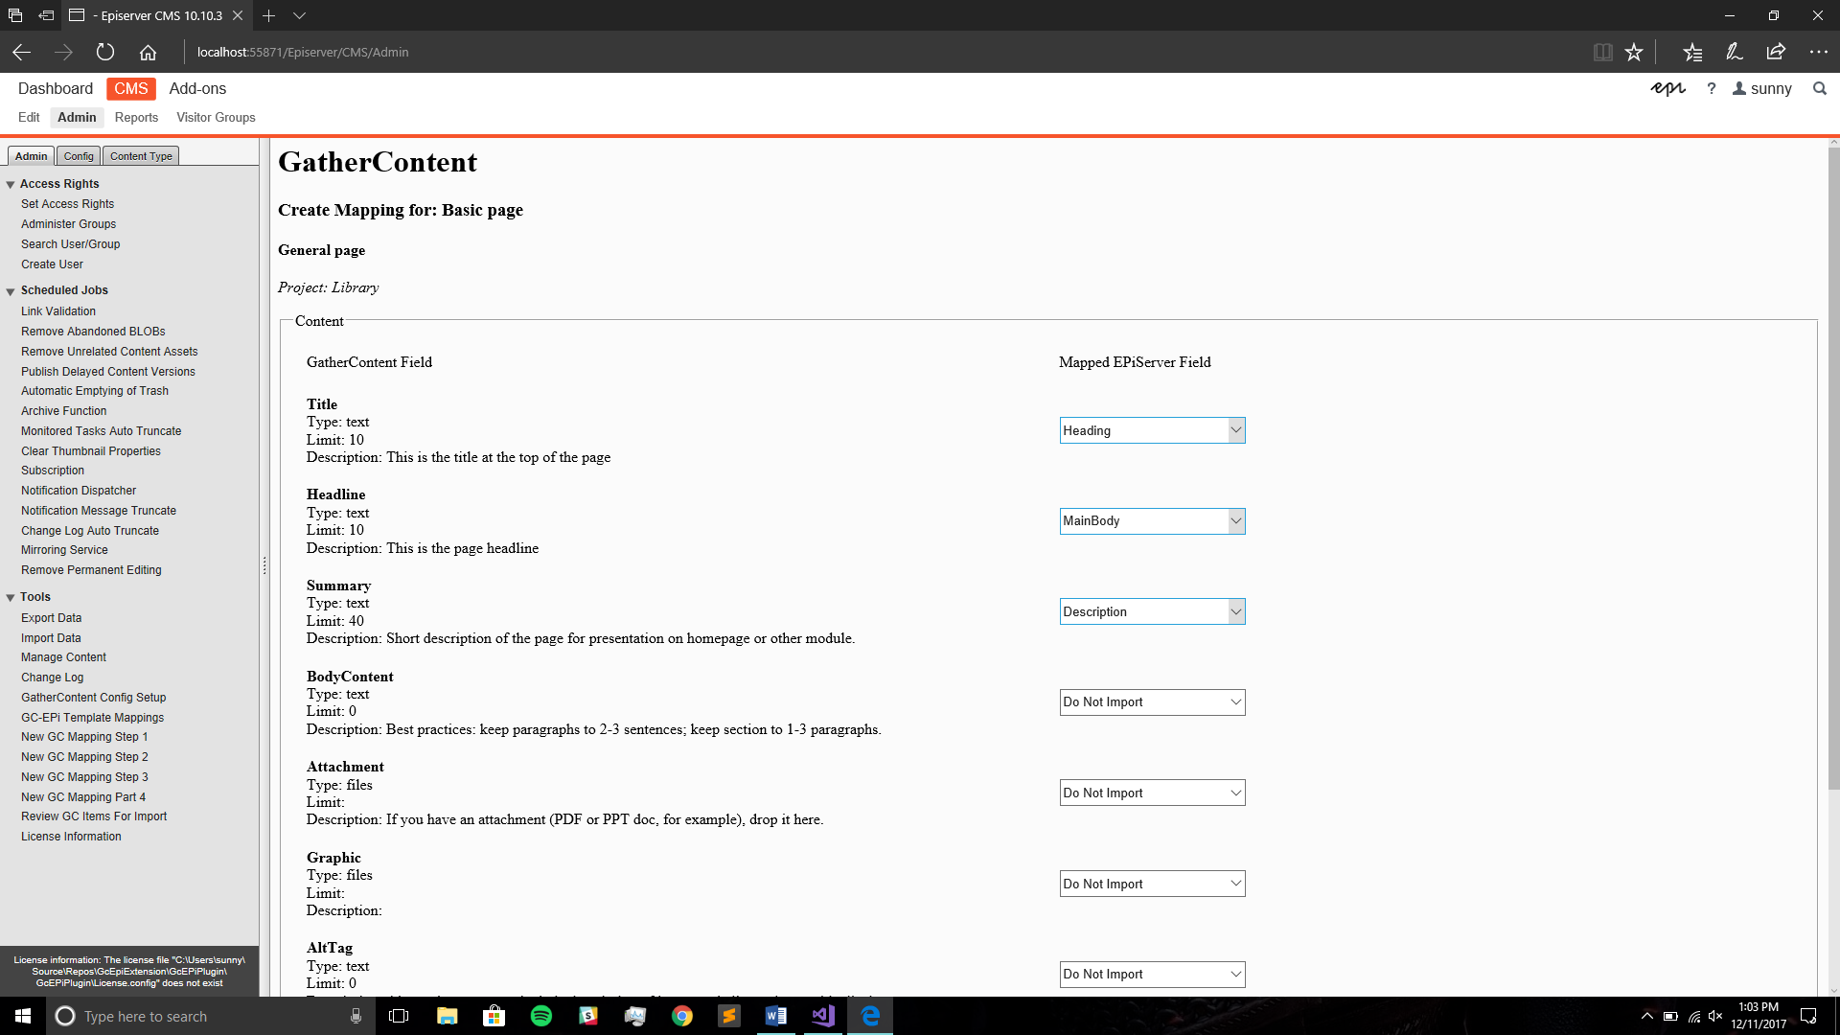Screen dimensions: 1840x1035
Task: Open Sublime Text from taskbar
Action: tap(728, 1016)
